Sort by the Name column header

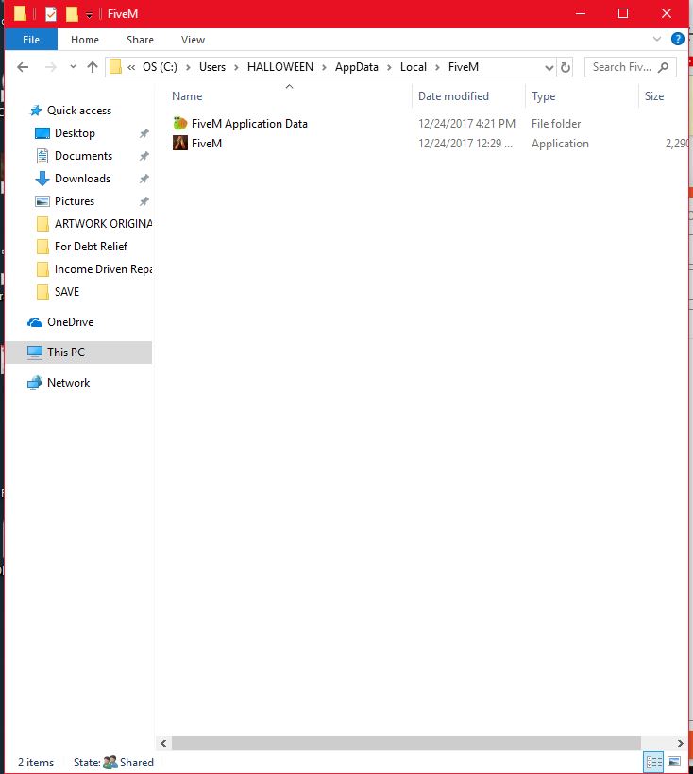pos(187,96)
